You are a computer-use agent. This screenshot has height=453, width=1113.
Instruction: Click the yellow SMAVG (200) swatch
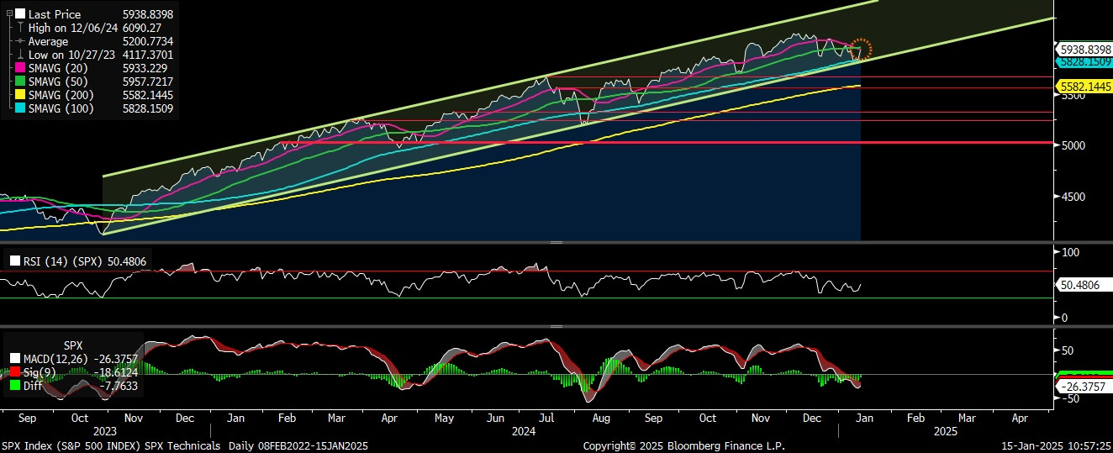pos(20,95)
